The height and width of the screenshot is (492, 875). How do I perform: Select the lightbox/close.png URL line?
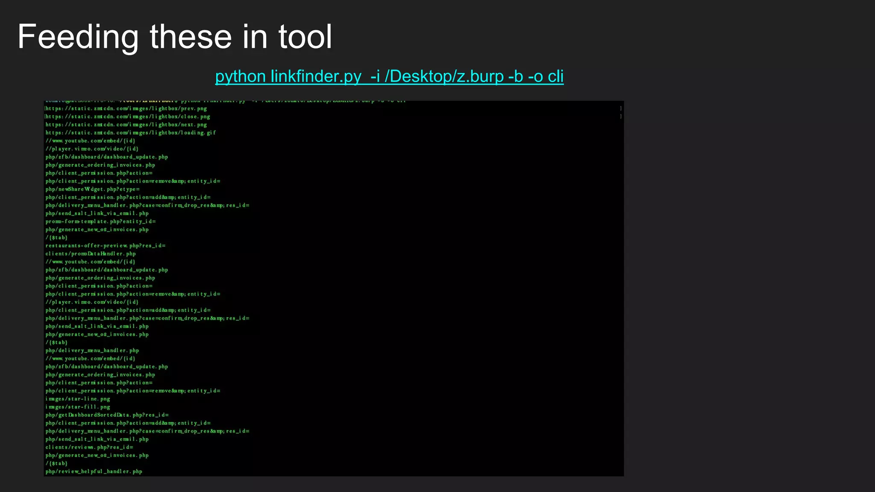[x=128, y=117]
